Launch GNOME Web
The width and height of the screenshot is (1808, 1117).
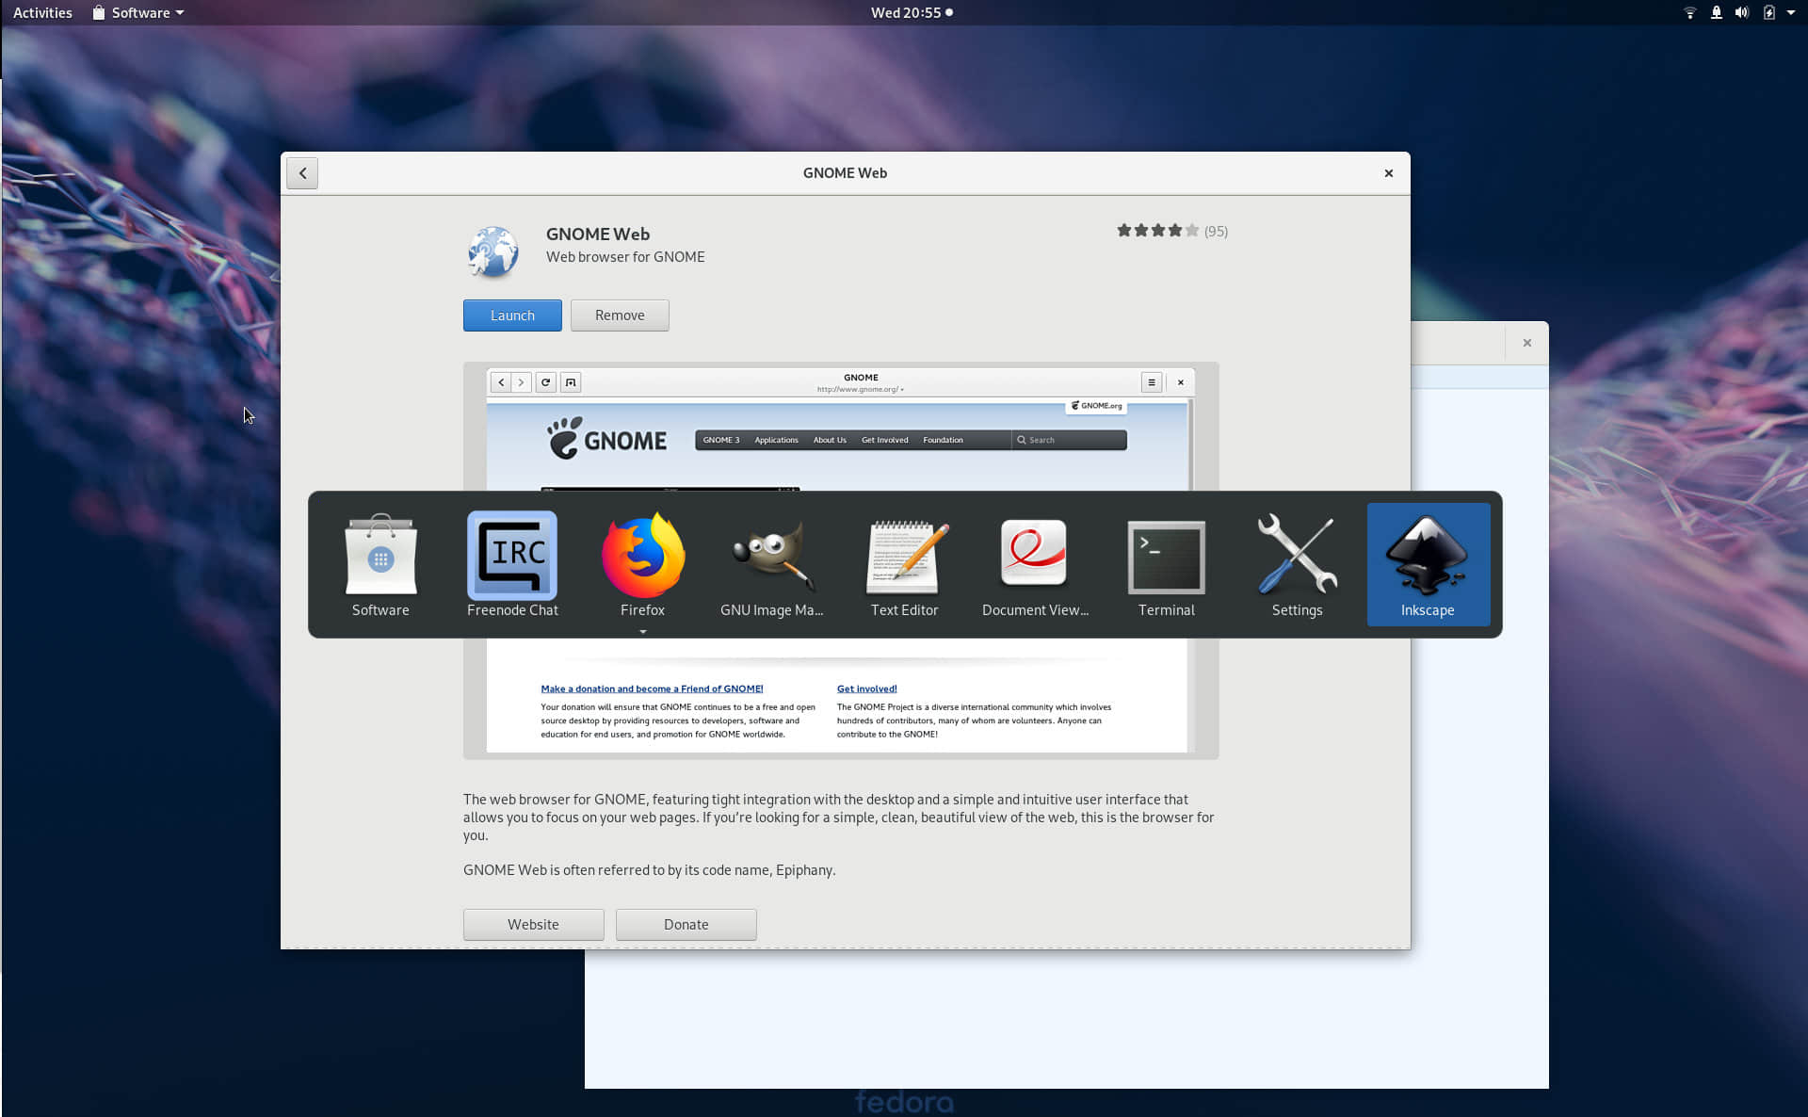[512, 316]
